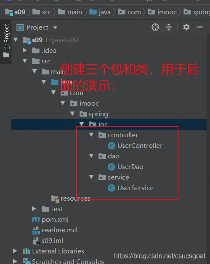Collapse the controller package
The image size is (210, 264).
tap(91, 135)
